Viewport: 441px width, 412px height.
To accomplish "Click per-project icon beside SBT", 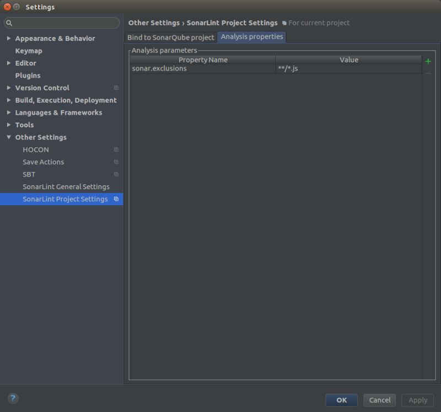I will 116,174.
